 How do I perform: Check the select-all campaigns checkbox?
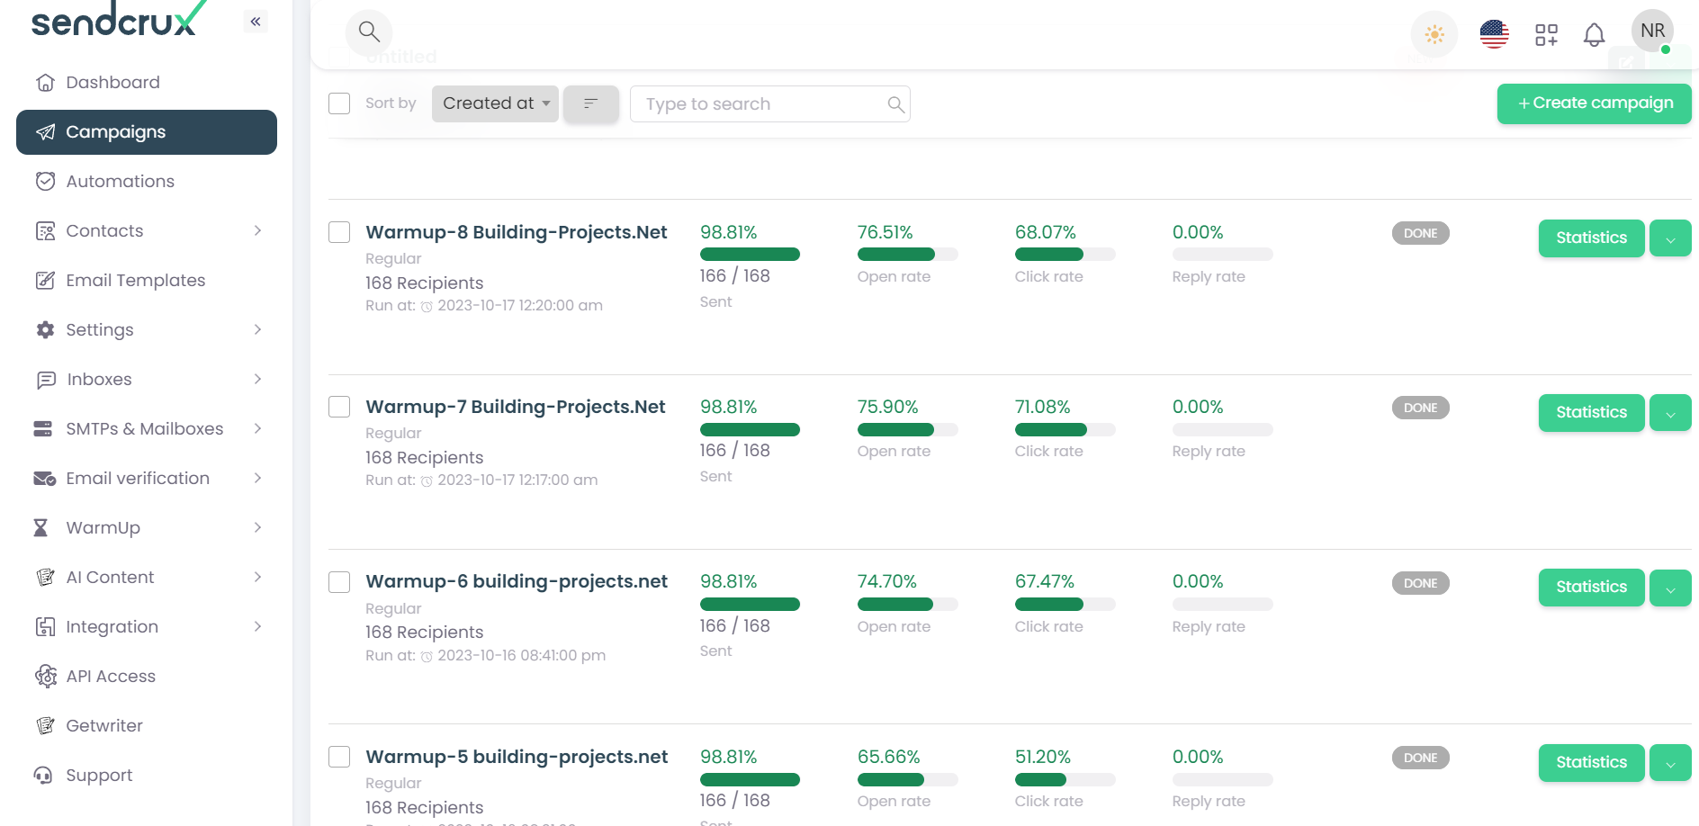pos(339,103)
